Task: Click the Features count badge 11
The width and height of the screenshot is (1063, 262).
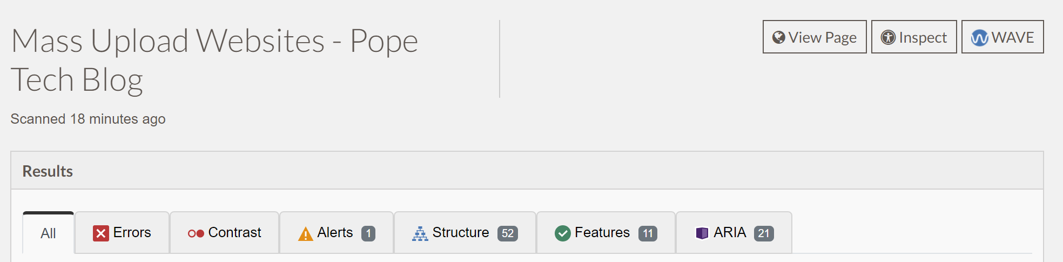Action: point(648,233)
